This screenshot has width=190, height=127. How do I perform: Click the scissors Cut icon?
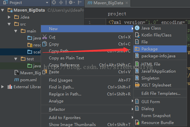coord(45,37)
